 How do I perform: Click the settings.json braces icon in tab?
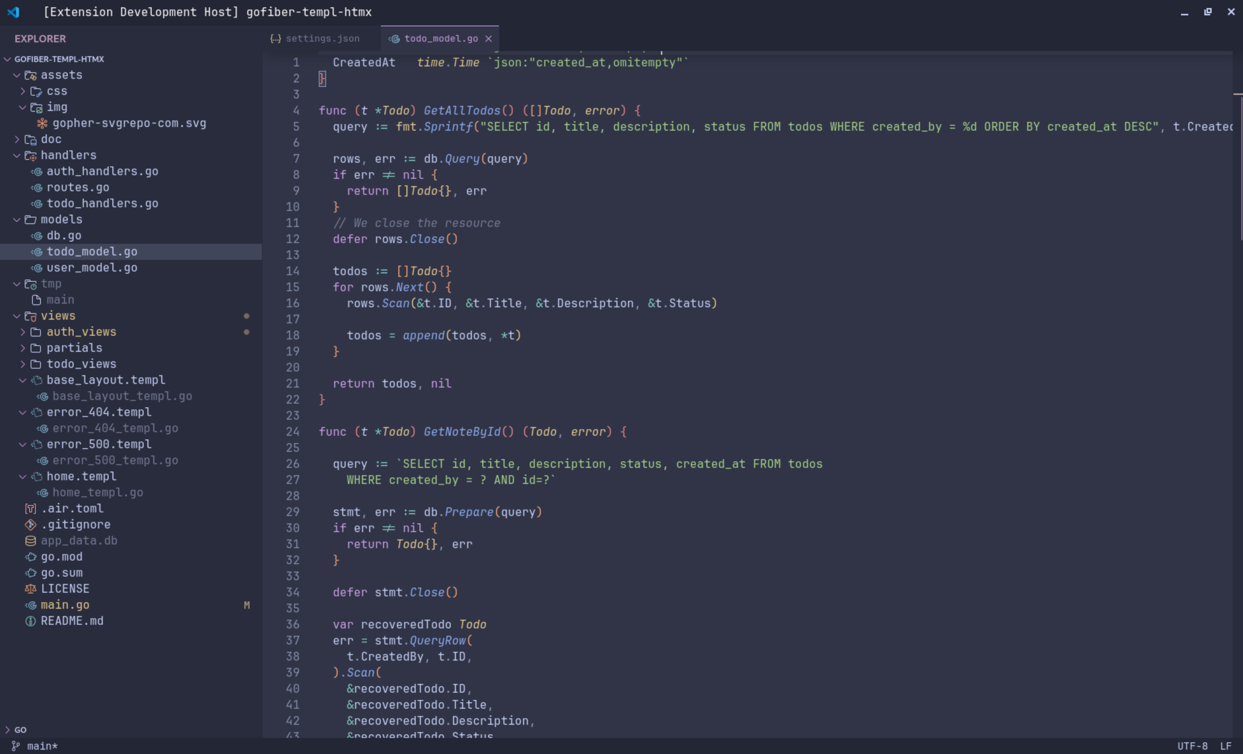pyautogui.click(x=275, y=39)
